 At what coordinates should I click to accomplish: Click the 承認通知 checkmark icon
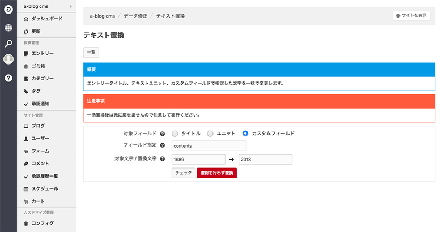pos(26,104)
